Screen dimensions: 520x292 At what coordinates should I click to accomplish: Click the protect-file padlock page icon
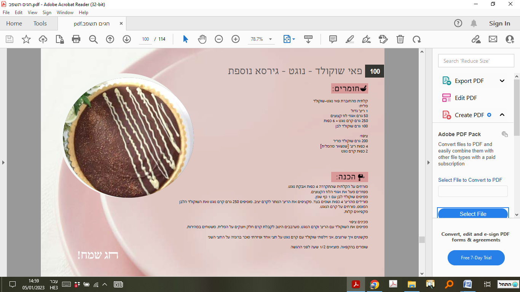tap(60, 39)
